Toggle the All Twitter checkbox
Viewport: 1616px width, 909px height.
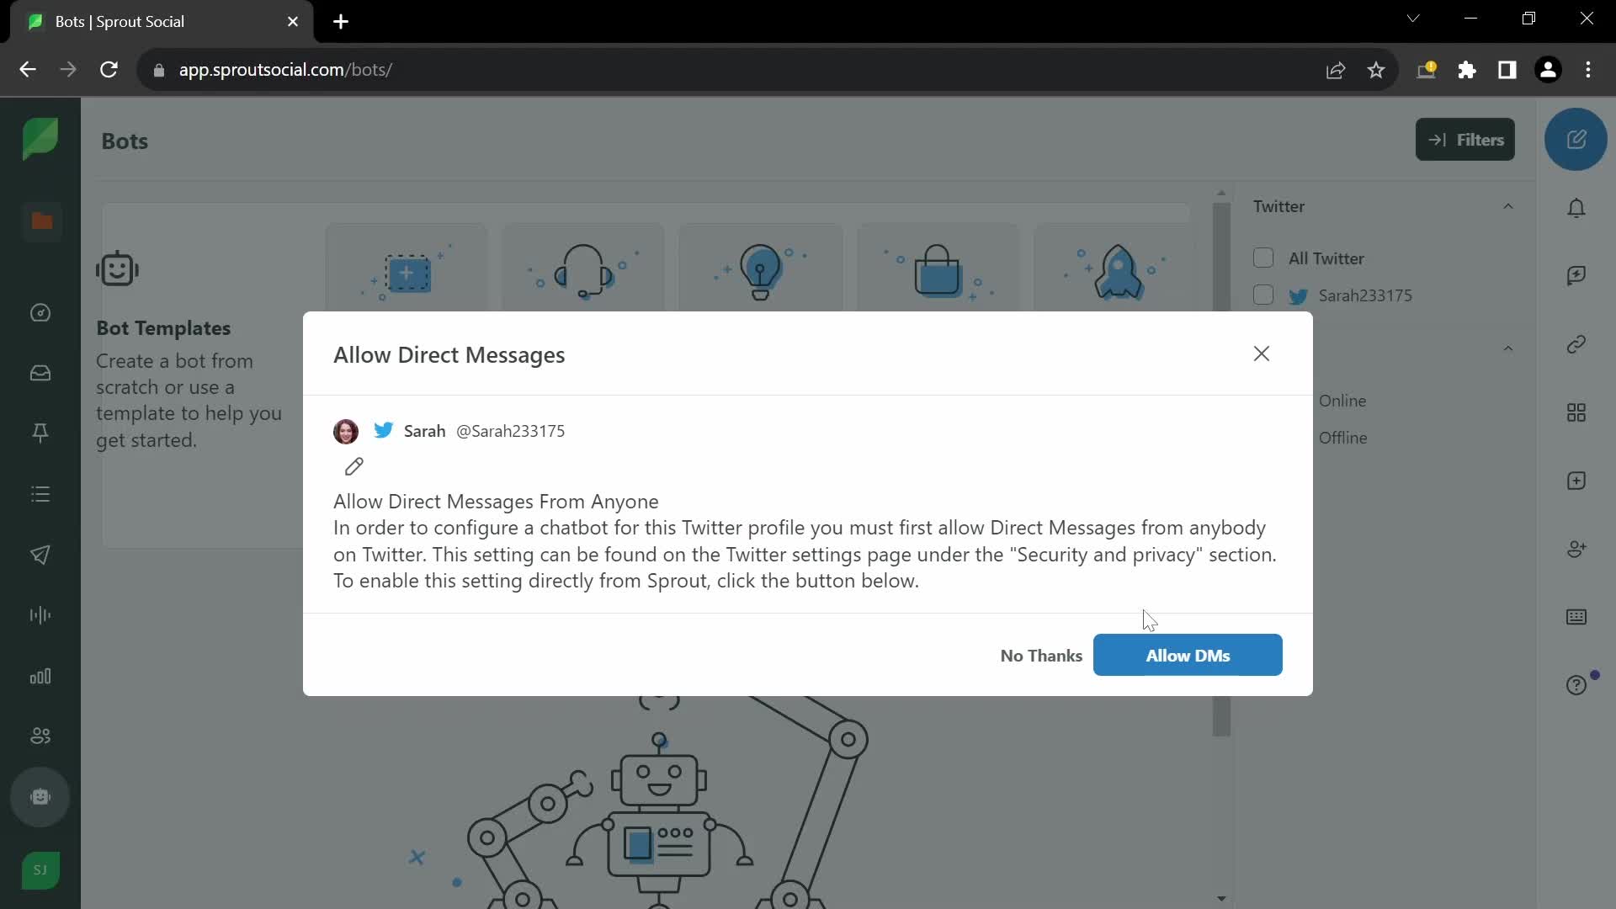pyautogui.click(x=1263, y=258)
